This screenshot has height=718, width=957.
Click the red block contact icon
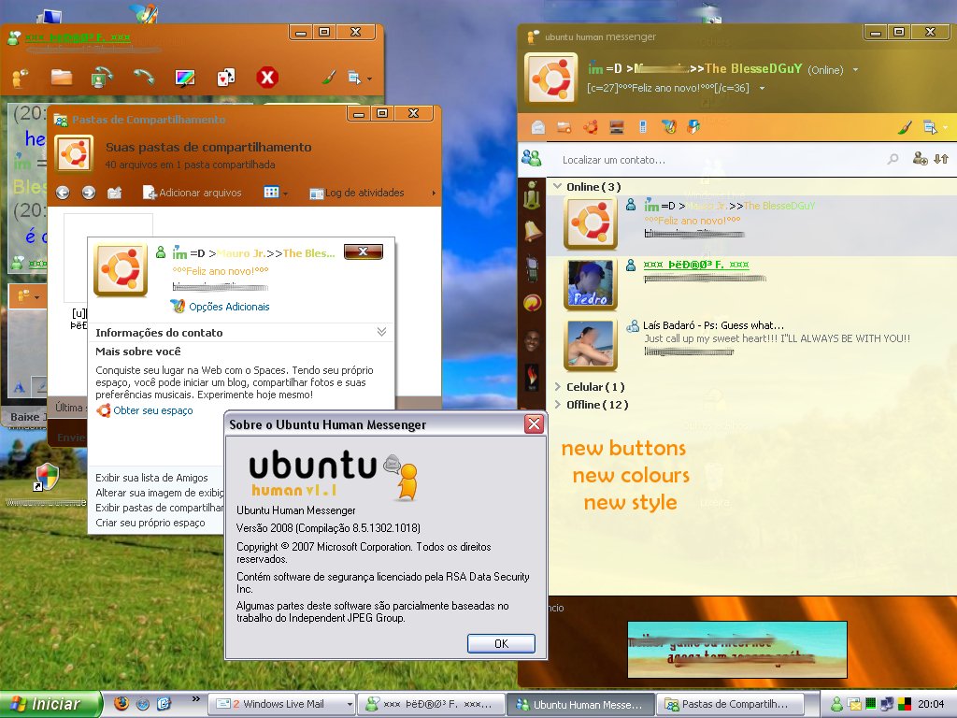(x=266, y=78)
